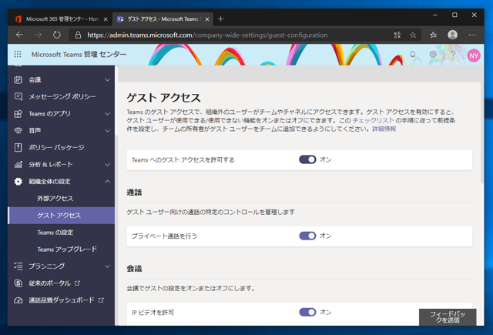Collapse the 組織全体の設定 chevron
The height and width of the screenshot is (335, 493).
pos(107,181)
